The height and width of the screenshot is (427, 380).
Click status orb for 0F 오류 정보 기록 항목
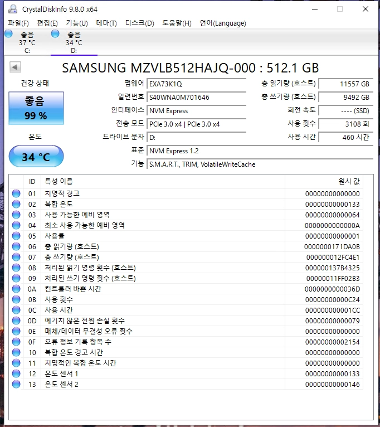[16, 342]
